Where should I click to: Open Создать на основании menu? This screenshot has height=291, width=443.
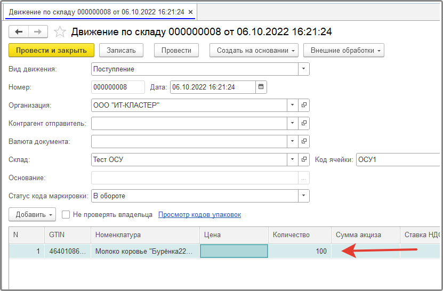tap(254, 50)
